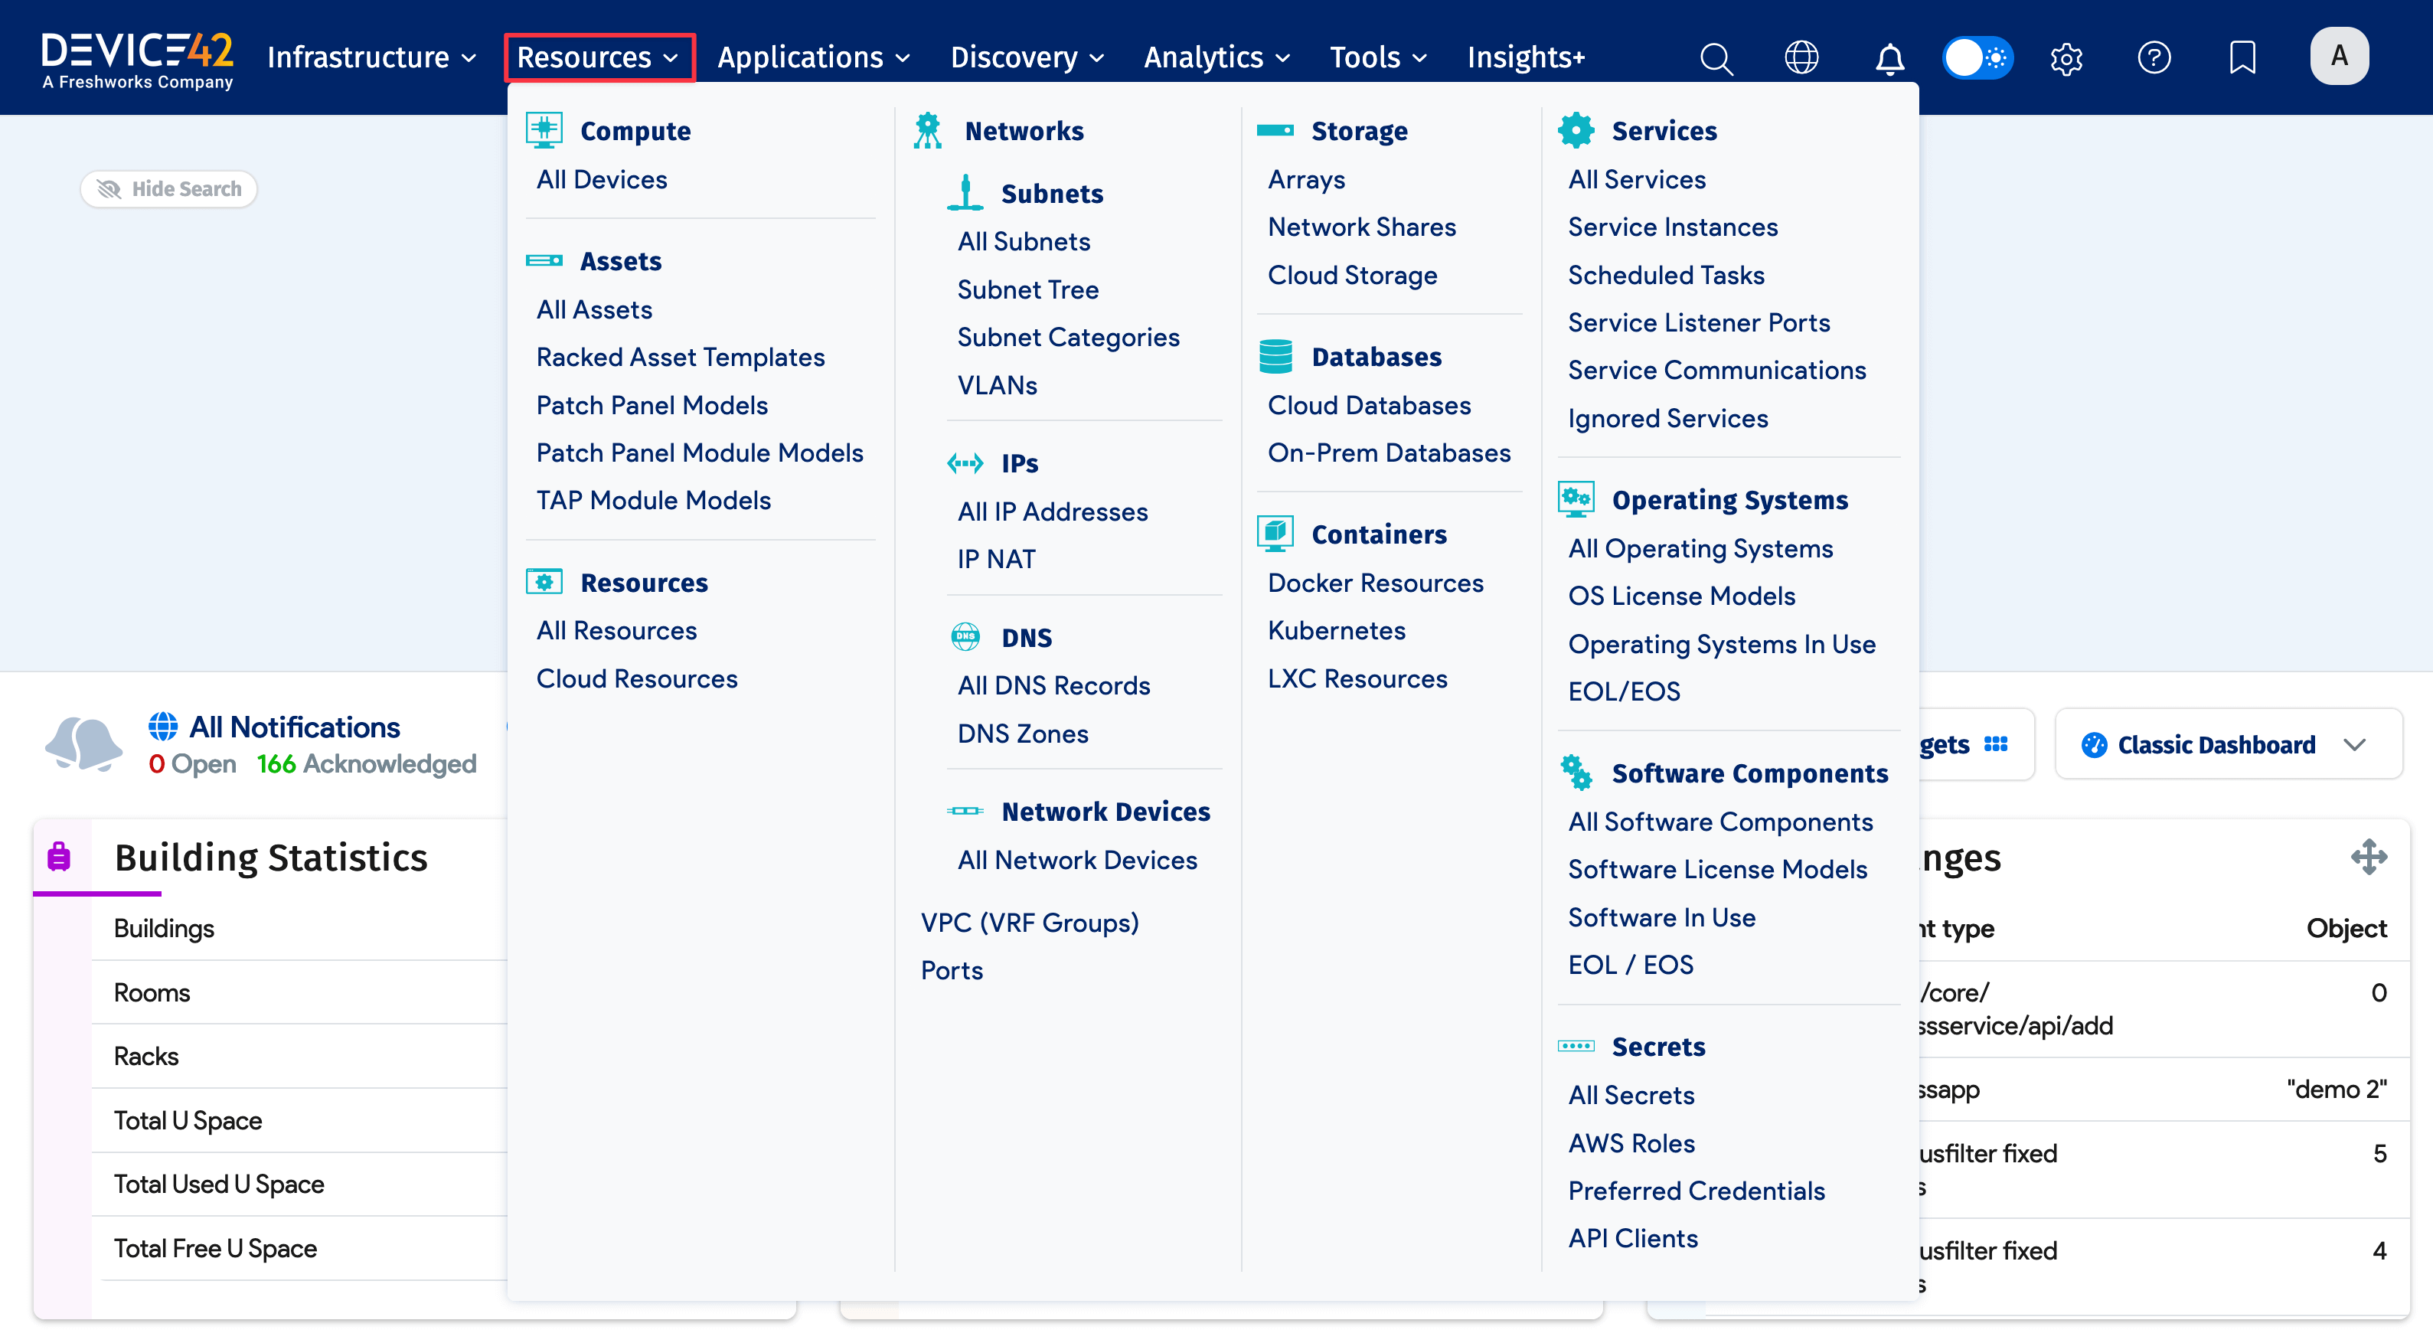
Task: Open the notifications bell icon
Action: (1889, 57)
